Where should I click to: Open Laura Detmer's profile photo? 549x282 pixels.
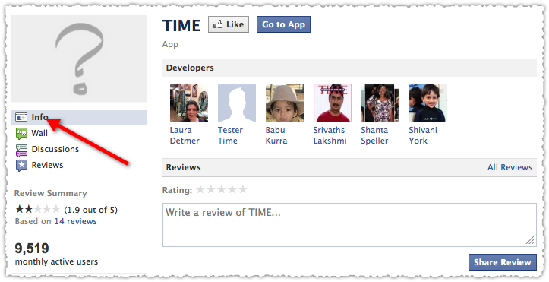(x=189, y=103)
